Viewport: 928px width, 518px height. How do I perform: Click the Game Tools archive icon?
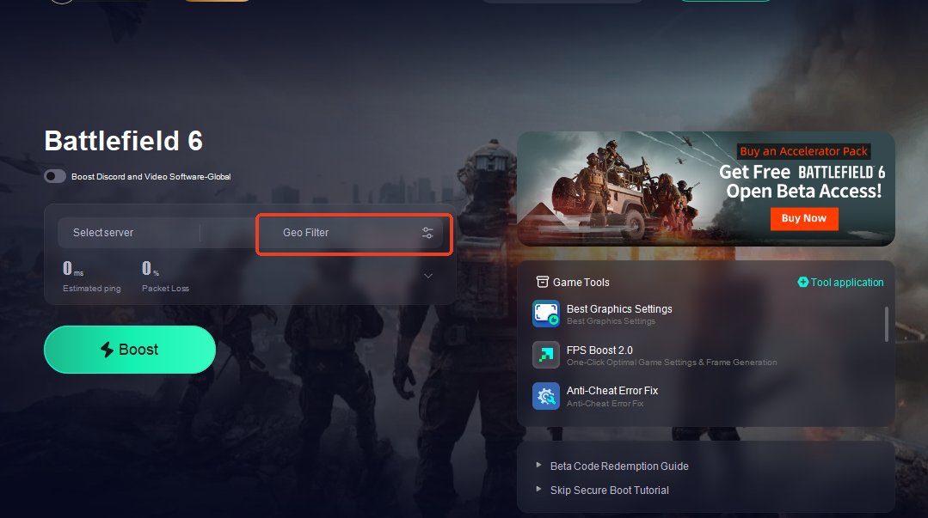(x=542, y=282)
